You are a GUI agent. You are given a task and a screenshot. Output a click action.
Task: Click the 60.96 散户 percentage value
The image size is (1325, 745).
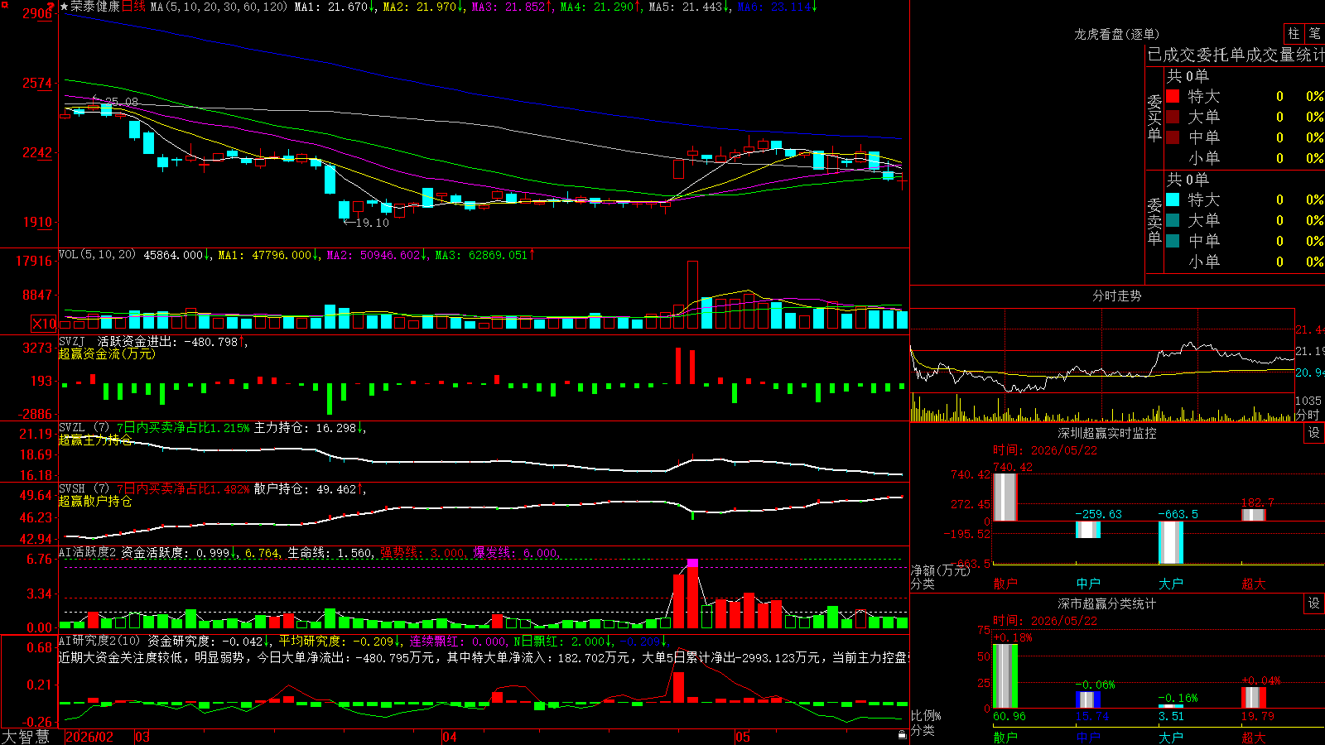(1009, 716)
